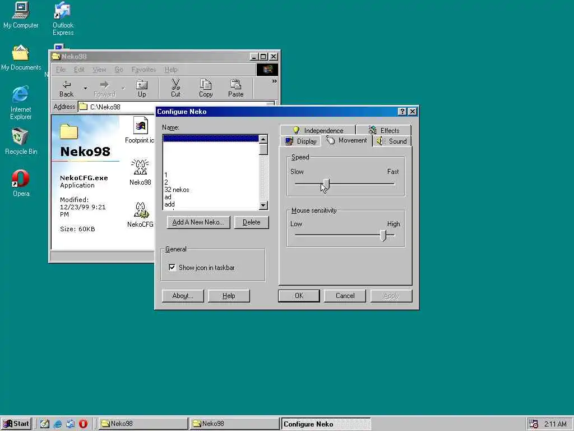Image resolution: width=574 pixels, height=431 pixels.
Task: Launch Internet Explorer from the desktop
Action: click(x=21, y=103)
